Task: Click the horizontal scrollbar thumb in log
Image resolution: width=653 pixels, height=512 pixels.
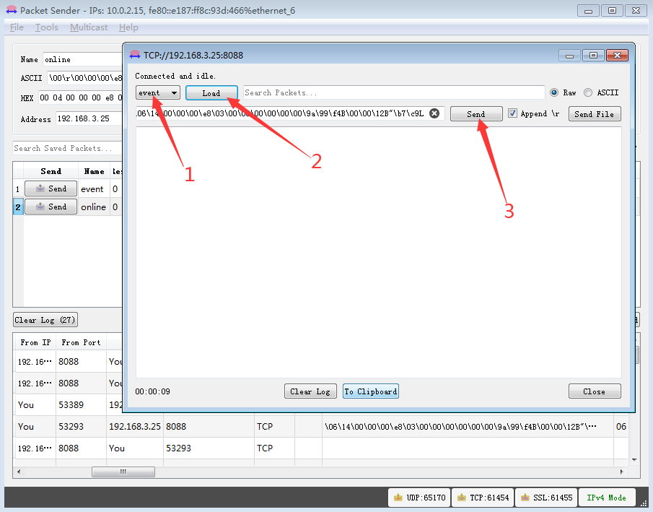Action: [x=122, y=472]
